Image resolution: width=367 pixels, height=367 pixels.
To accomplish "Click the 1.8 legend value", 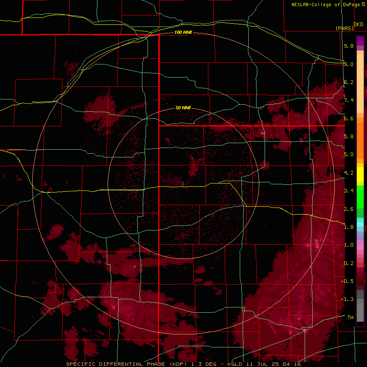I will point(349,227).
